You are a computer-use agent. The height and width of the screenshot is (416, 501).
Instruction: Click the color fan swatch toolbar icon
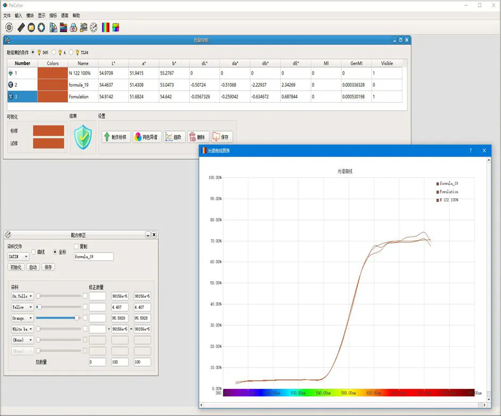pos(53,27)
